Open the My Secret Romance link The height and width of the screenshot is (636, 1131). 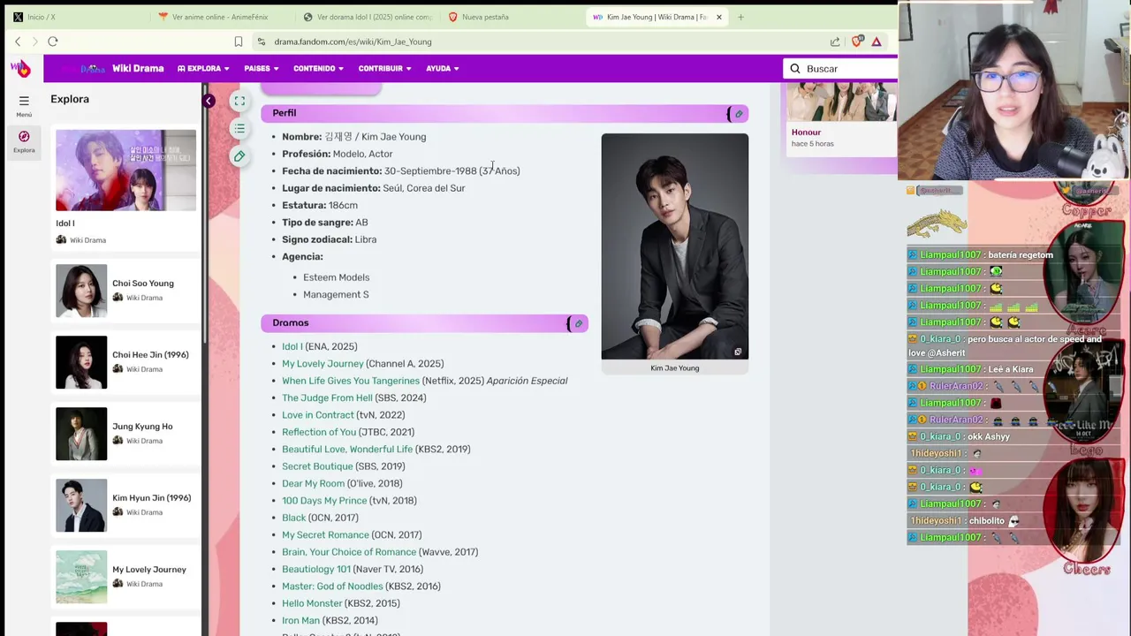pos(325,535)
